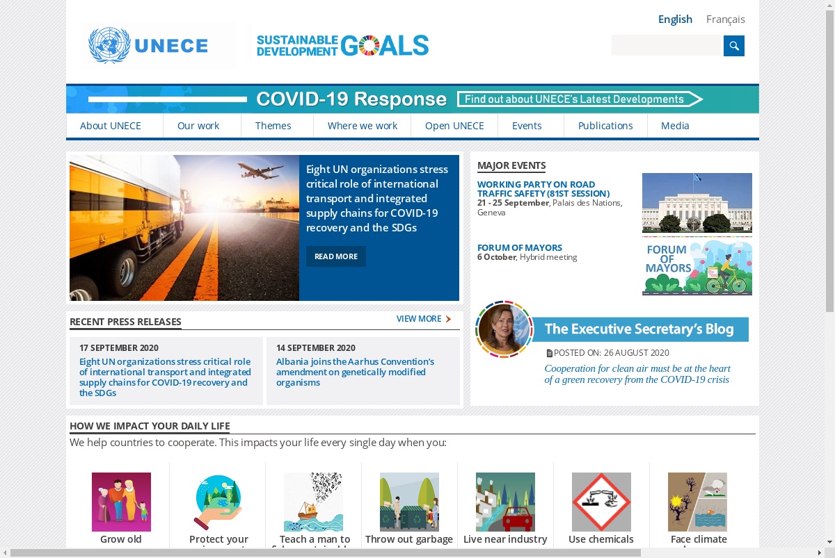
Task: Open the Forum of Mayors image
Action: 697,266
